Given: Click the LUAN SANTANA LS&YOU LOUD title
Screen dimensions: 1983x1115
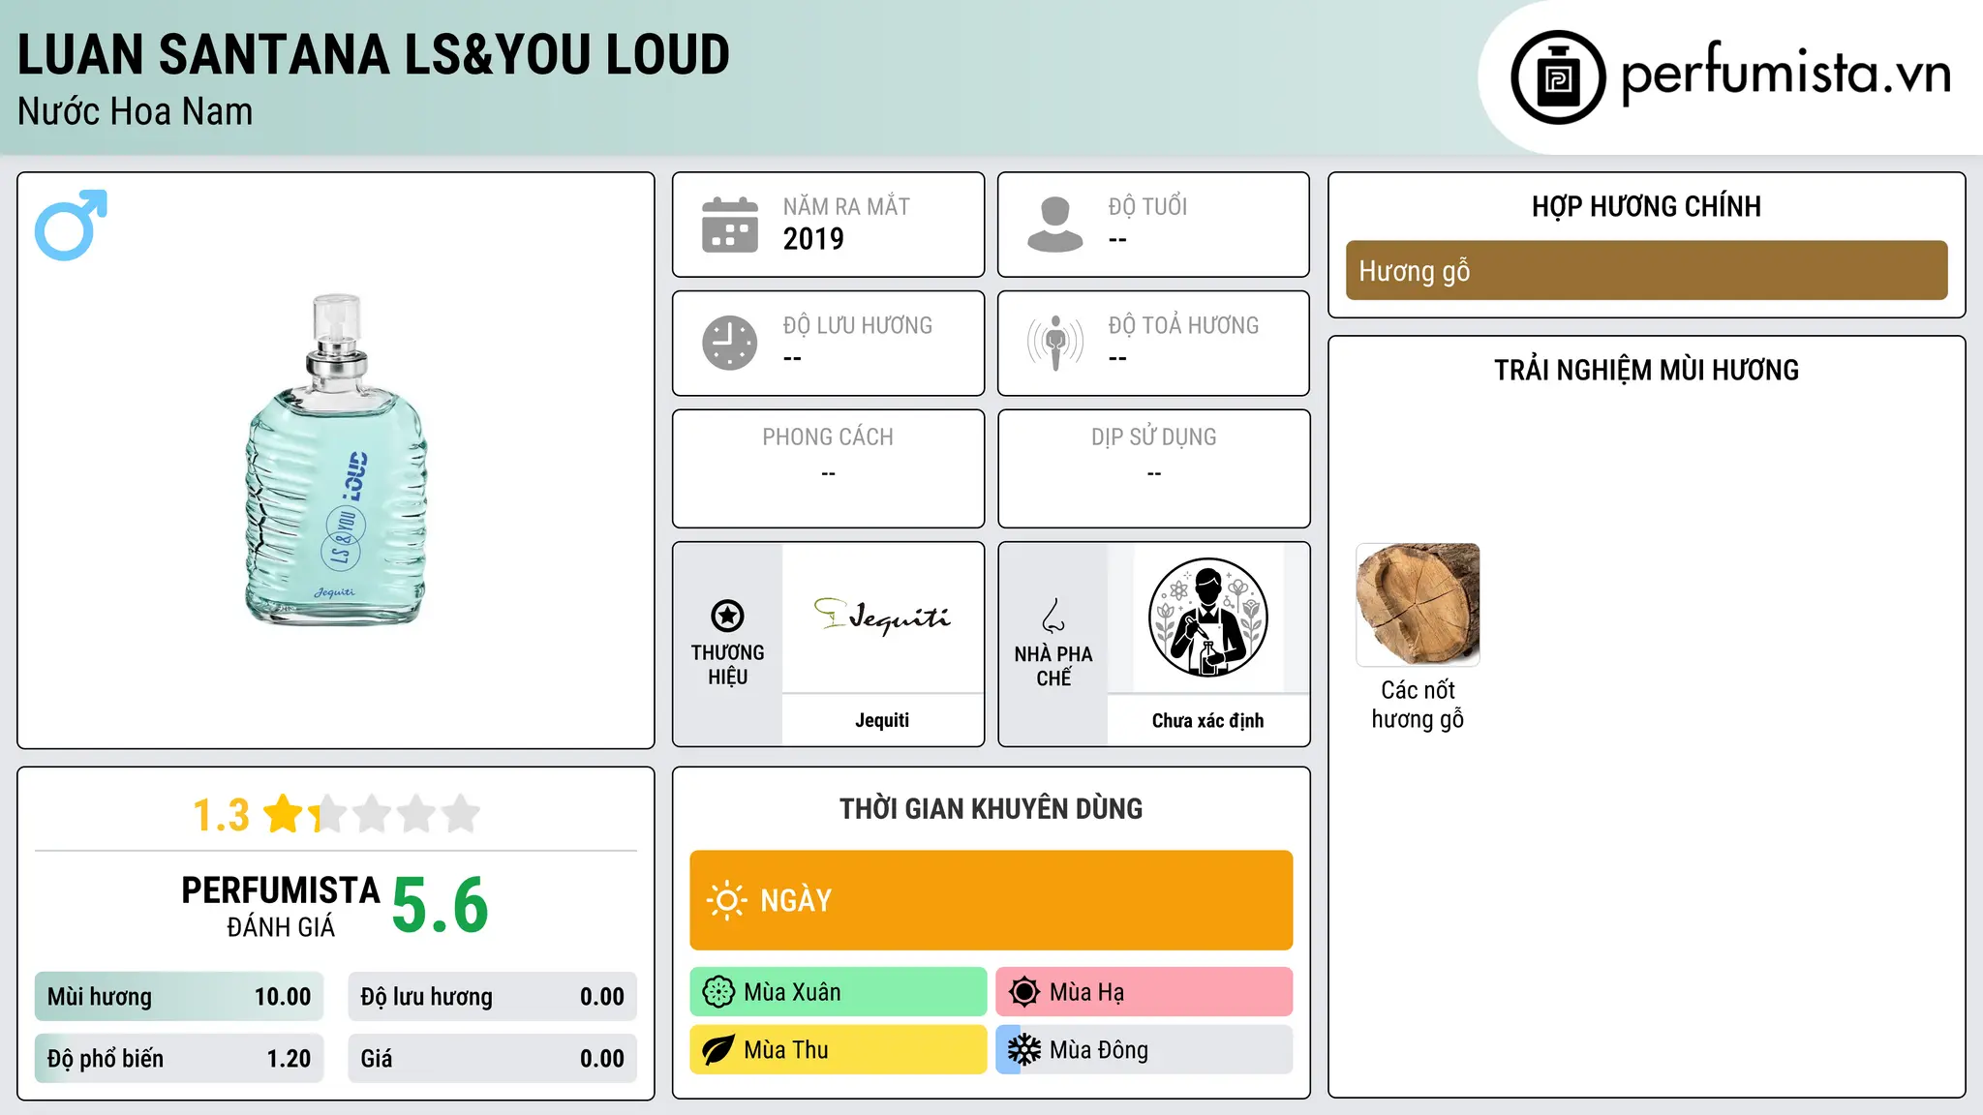Looking at the screenshot, I should point(374,54).
